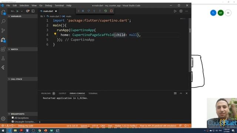Click the feedback icon in the status bar

[180, 126]
